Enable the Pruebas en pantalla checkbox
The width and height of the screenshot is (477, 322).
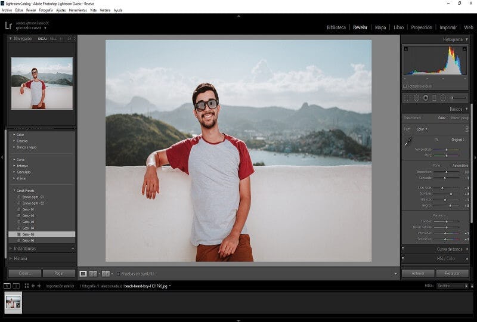click(118, 274)
